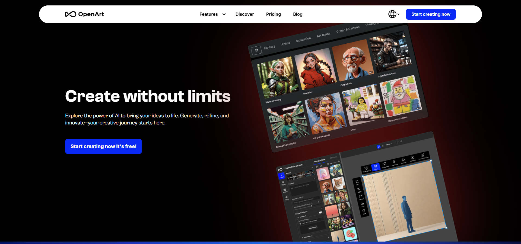Click the Expand / Upscale tool icon
Viewport: 521px width, 244px height.
[423, 156]
